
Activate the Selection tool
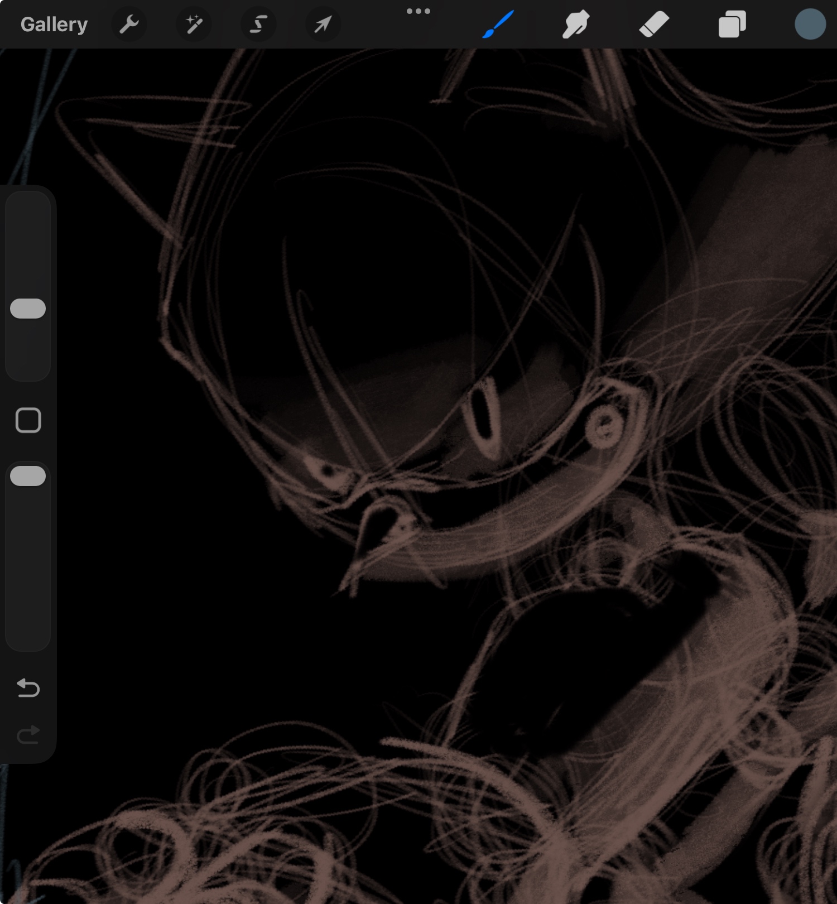click(x=258, y=25)
